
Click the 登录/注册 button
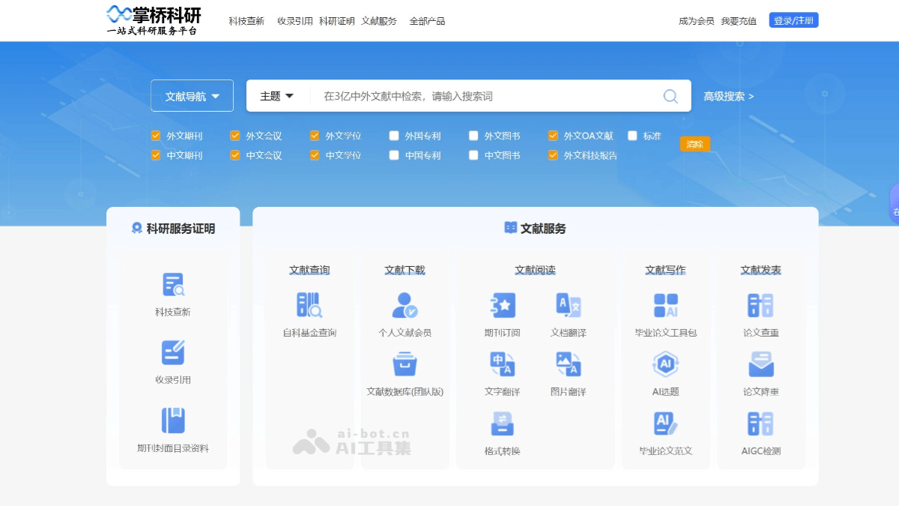point(793,20)
